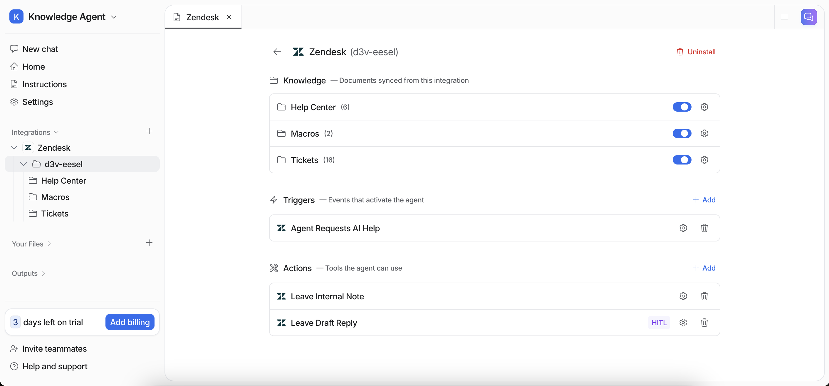
Task: Open settings gear for Leave Internal Note
Action: [x=683, y=296]
